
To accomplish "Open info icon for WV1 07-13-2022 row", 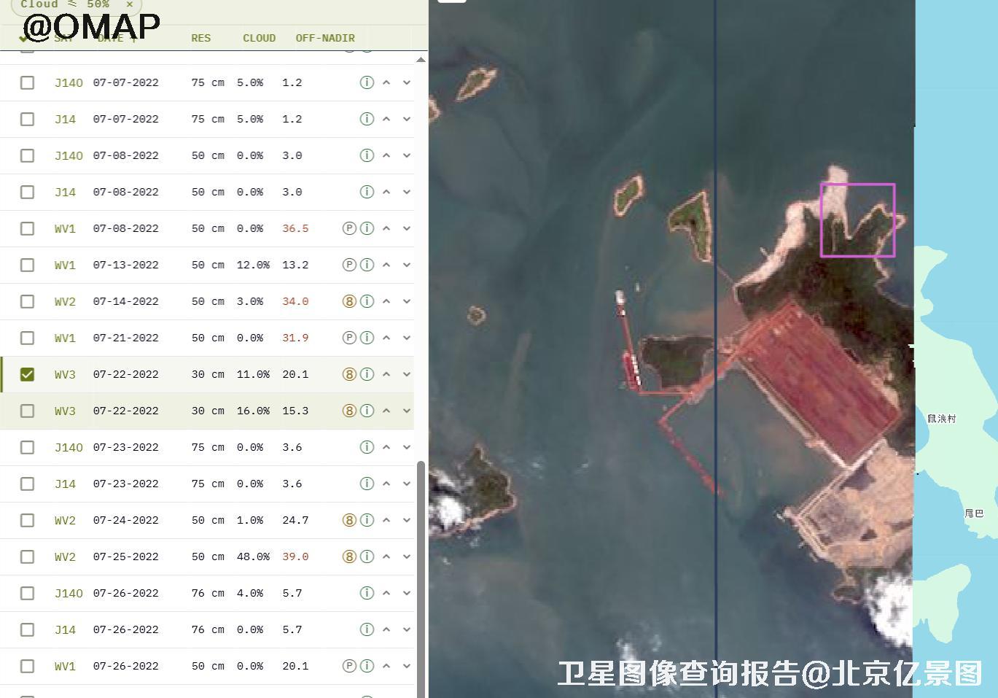I will point(367,265).
